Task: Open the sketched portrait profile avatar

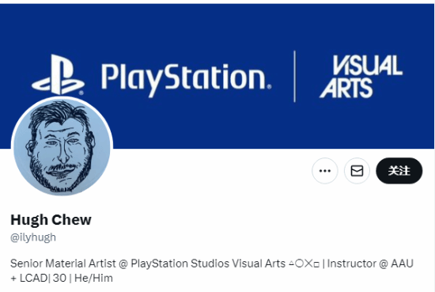Action: [x=62, y=146]
